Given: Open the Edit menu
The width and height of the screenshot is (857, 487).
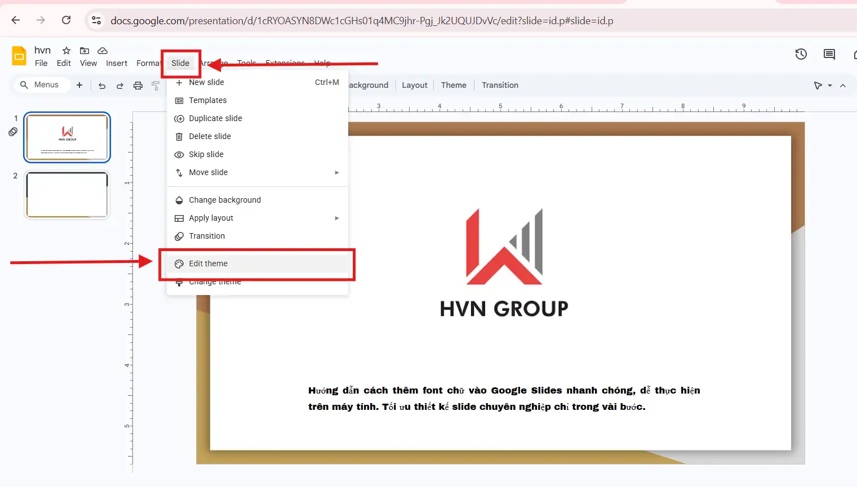Looking at the screenshot, I should 64,63.
